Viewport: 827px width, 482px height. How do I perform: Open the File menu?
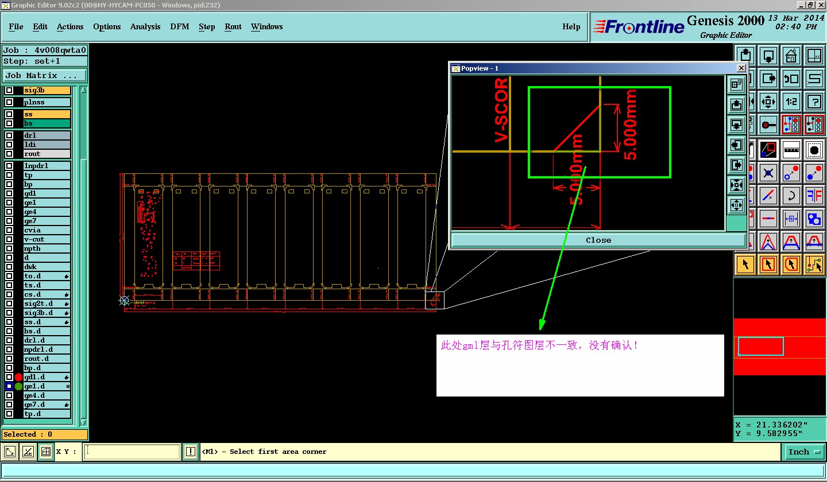[x=16, y=26]
